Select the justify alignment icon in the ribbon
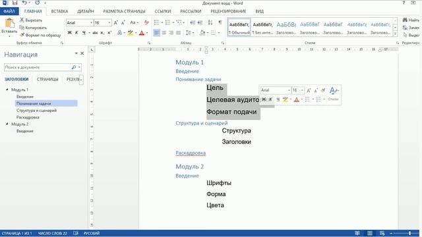The width and height of the screenshot is (422, 237). 178,33
